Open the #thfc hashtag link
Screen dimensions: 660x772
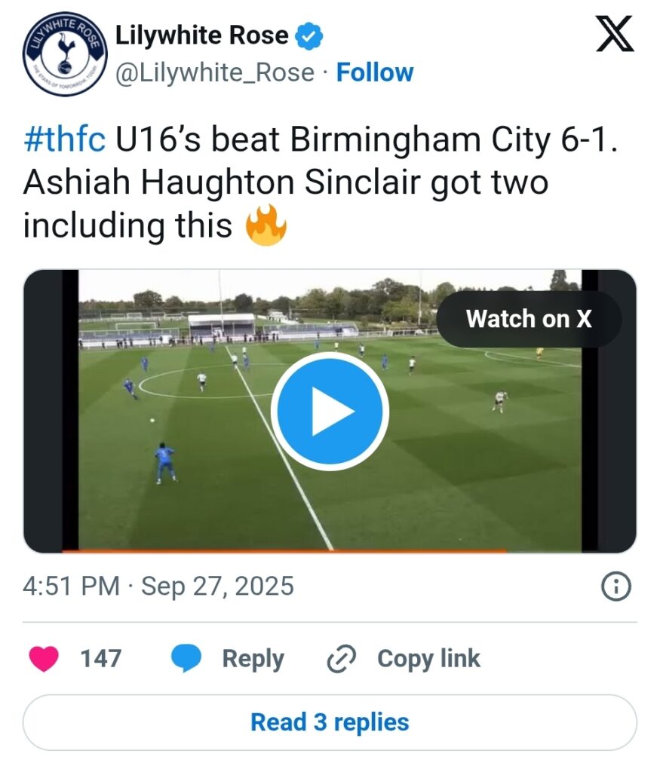point(65,139)
